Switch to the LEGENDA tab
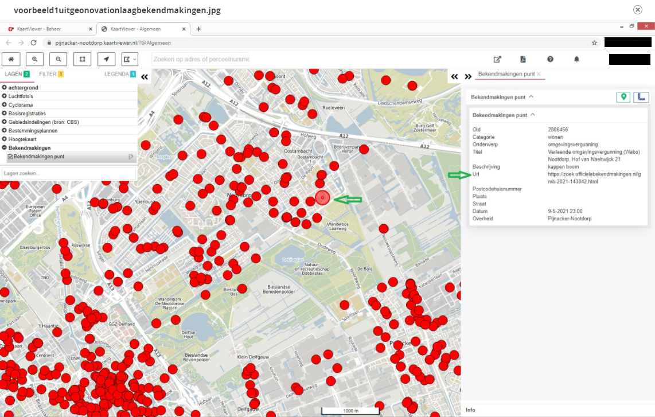This screenshot has height=417, width=655. (x=116, y=74)
